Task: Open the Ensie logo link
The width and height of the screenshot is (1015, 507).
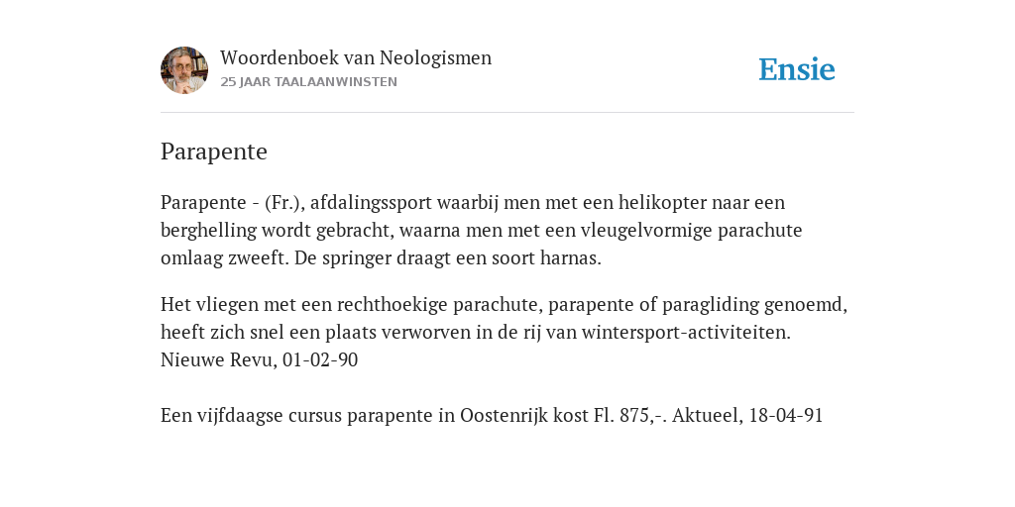Action: [x=797, y=69]
